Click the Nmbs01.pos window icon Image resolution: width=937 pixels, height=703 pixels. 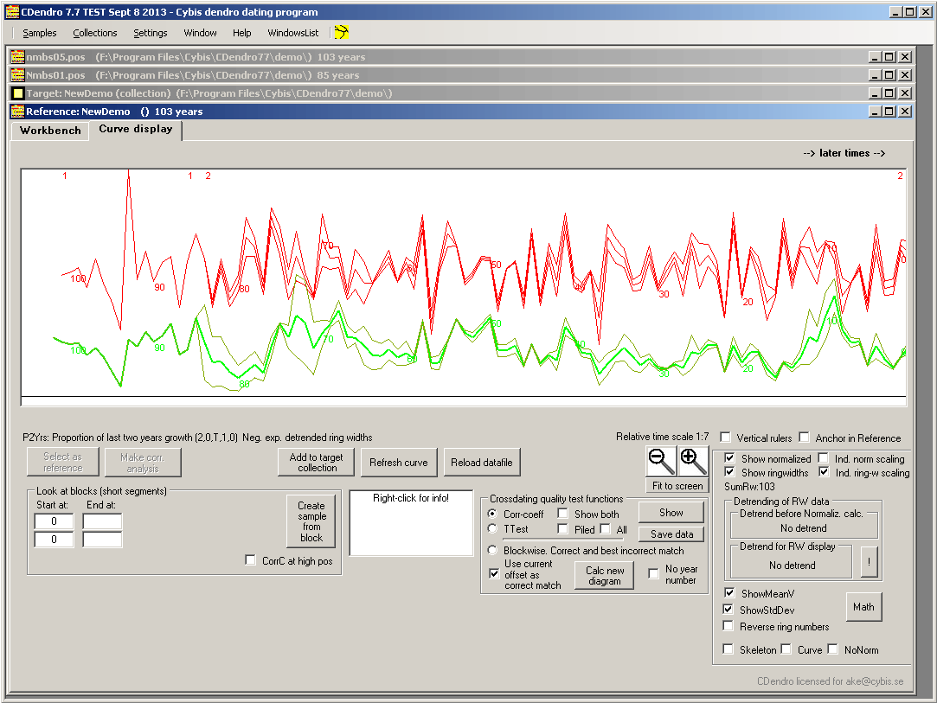click(x=18, y=74)
